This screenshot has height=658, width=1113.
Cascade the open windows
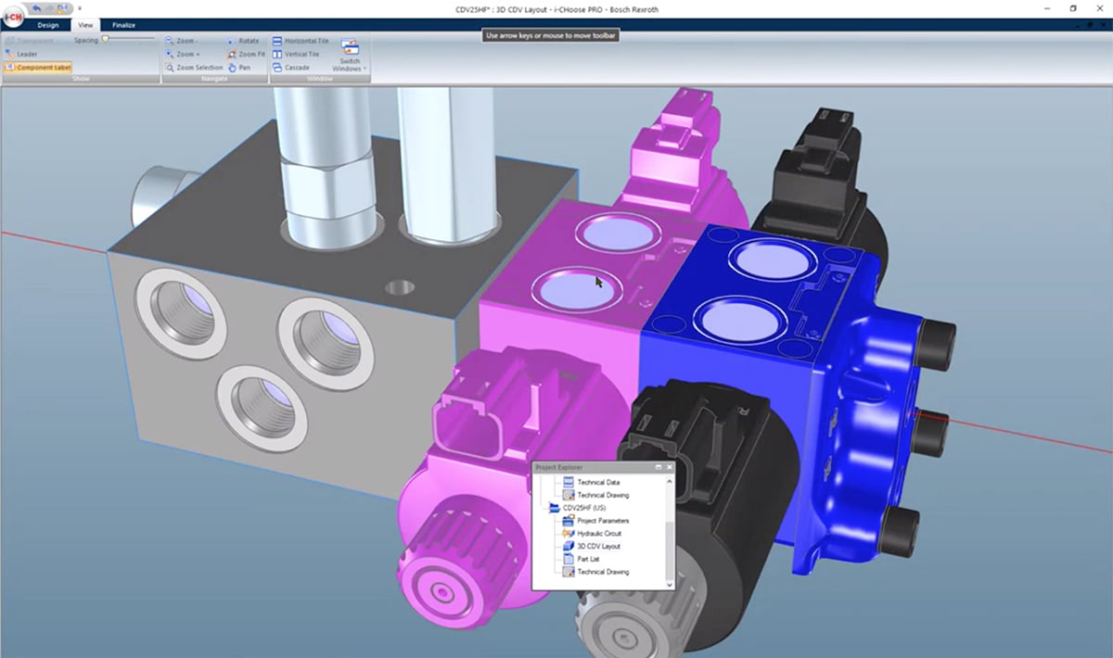(278, 68)
